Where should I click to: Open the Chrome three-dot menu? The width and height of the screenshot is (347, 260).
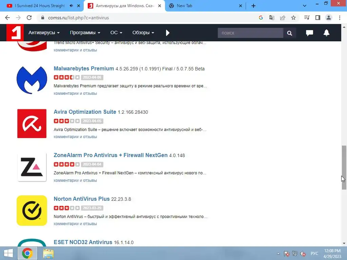coord(340,18)
